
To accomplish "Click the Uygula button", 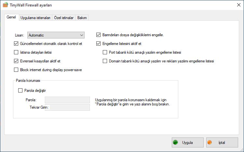I will 188,142.
